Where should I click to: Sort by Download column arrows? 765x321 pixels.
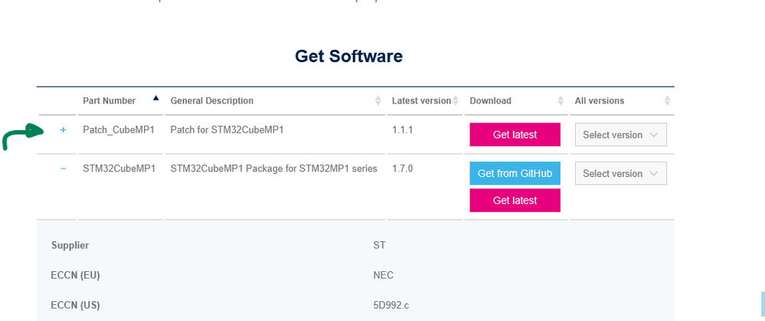pos(561,101)
